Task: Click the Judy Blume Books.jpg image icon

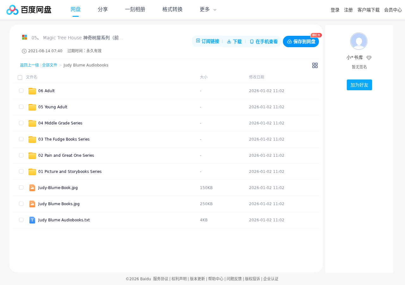Action: (32, 204)
